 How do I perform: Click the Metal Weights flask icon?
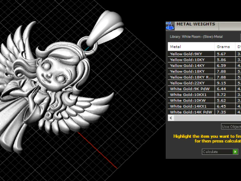click(170, 26)
